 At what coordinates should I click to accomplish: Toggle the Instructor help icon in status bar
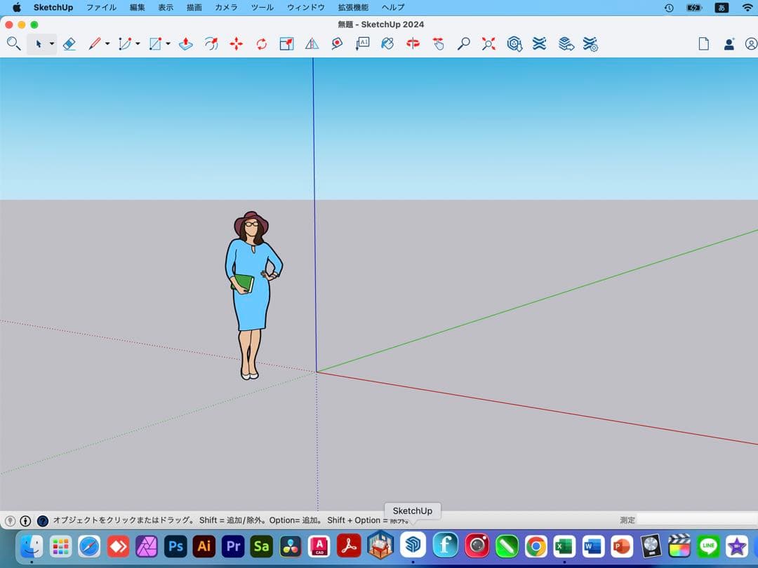pyautogui.click(x=43, y=520)
